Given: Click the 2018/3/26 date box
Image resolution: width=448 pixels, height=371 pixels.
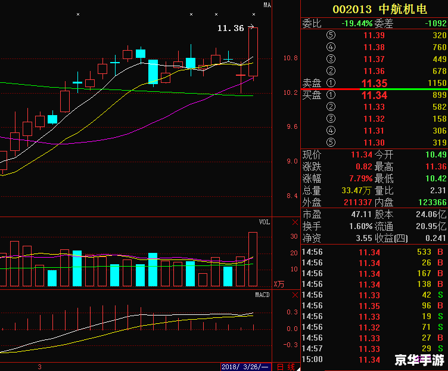Looking at the screenshot, I should (x=245, y=367).
